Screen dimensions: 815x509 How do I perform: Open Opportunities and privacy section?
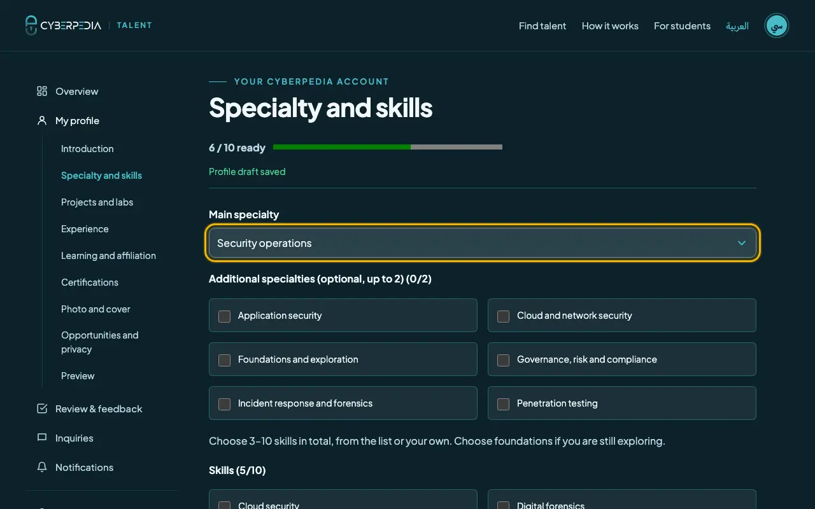click(x=100, y=342)
